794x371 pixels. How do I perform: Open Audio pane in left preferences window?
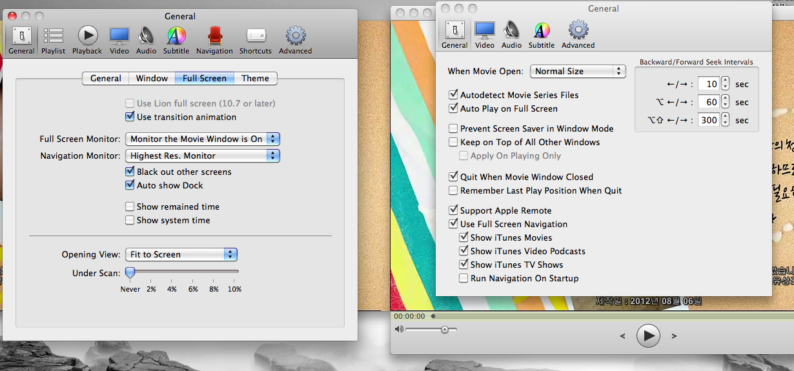tap(146, 39)
